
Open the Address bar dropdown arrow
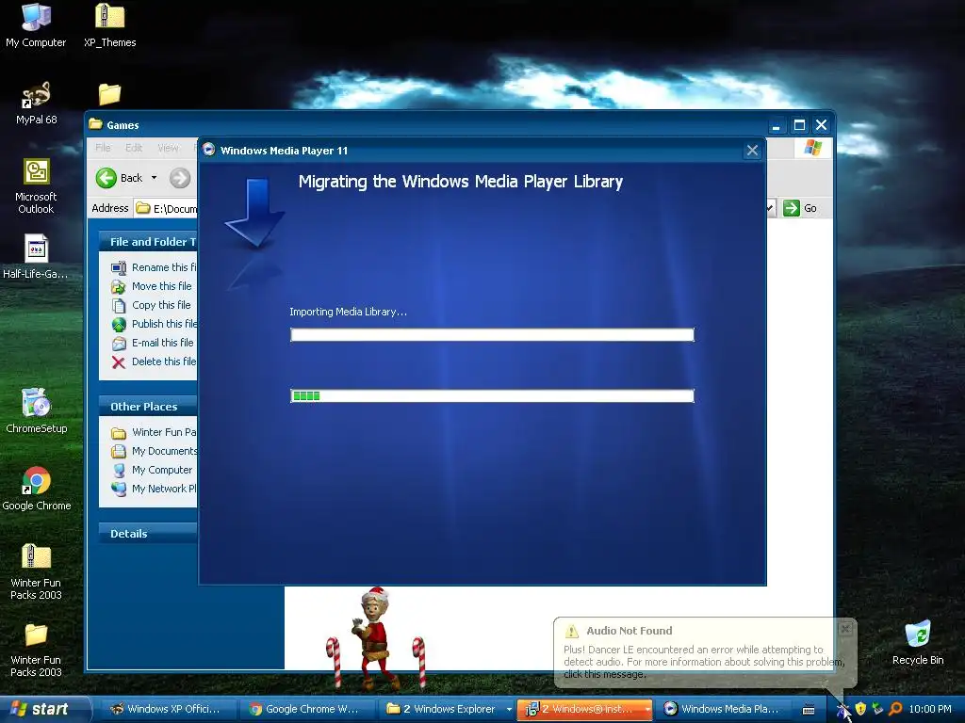click(x=769, y=208)
